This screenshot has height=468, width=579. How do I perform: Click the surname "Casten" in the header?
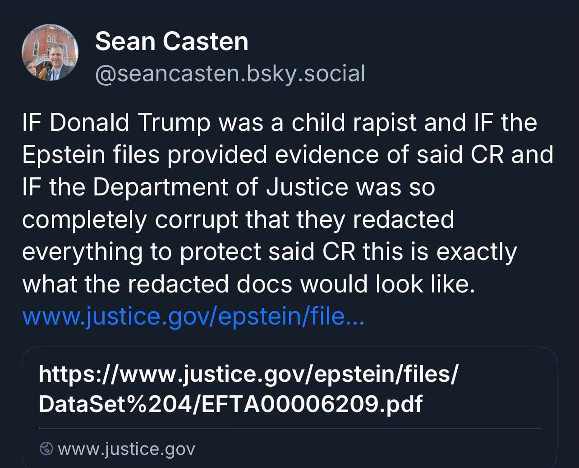click(x=205, y=41)
